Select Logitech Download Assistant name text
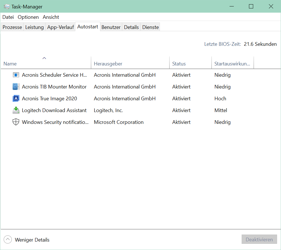Image resolution: width=281 pixels, height=250 pixels. (x=54, y=110)
